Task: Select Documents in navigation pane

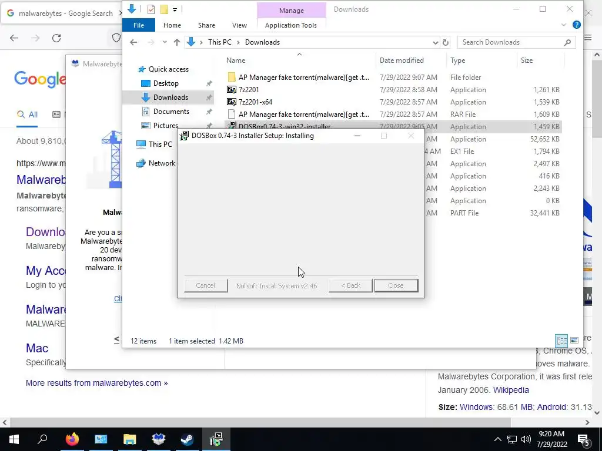Action: point(171,112)
